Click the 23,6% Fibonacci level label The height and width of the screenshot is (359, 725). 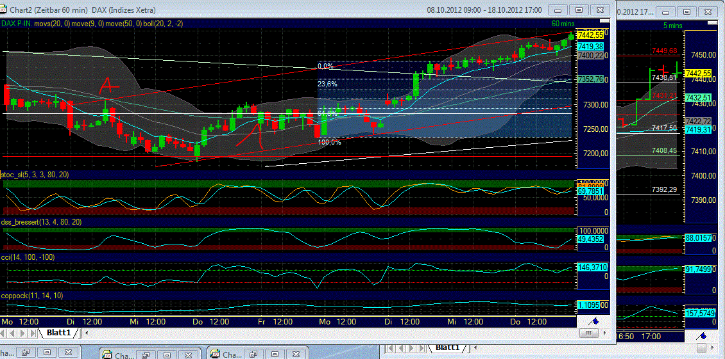point(327,84)
